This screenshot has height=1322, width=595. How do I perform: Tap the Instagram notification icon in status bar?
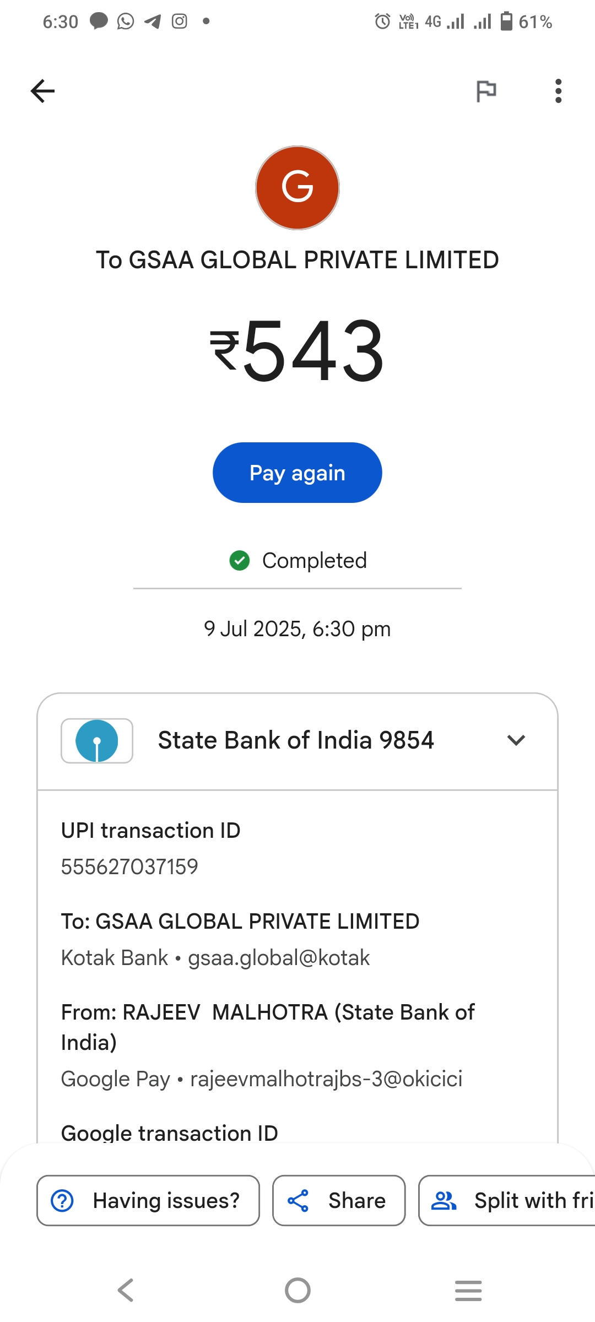click(180, 21)
